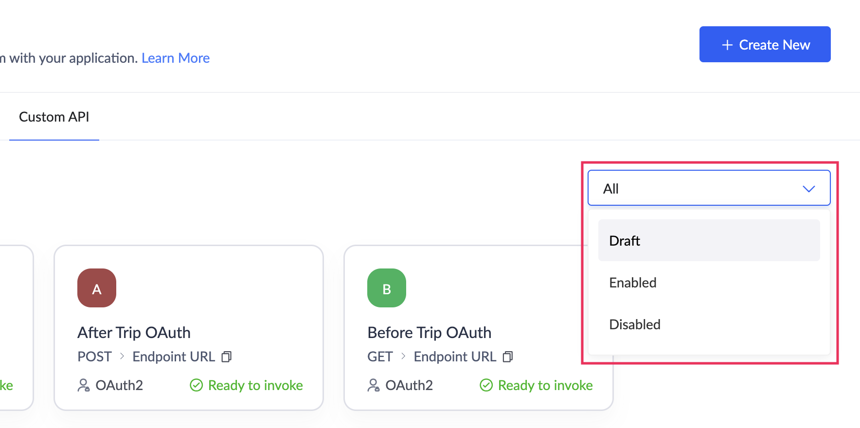Open the Learn More link
Image resolution: width=860 pixels, height=428 pixels.
coord(176,58)
